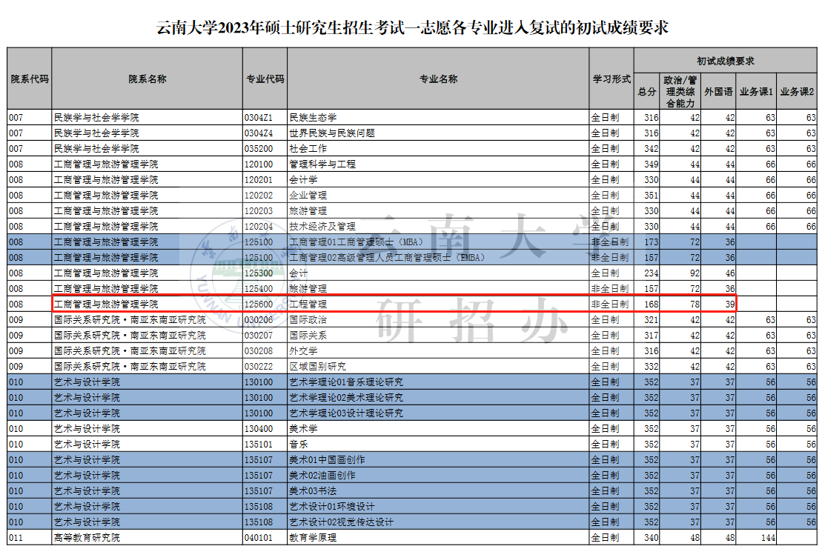Viewport: 822px width, 549px height.
Task: Click the 学习形式 column header
Action: point(611,79)
